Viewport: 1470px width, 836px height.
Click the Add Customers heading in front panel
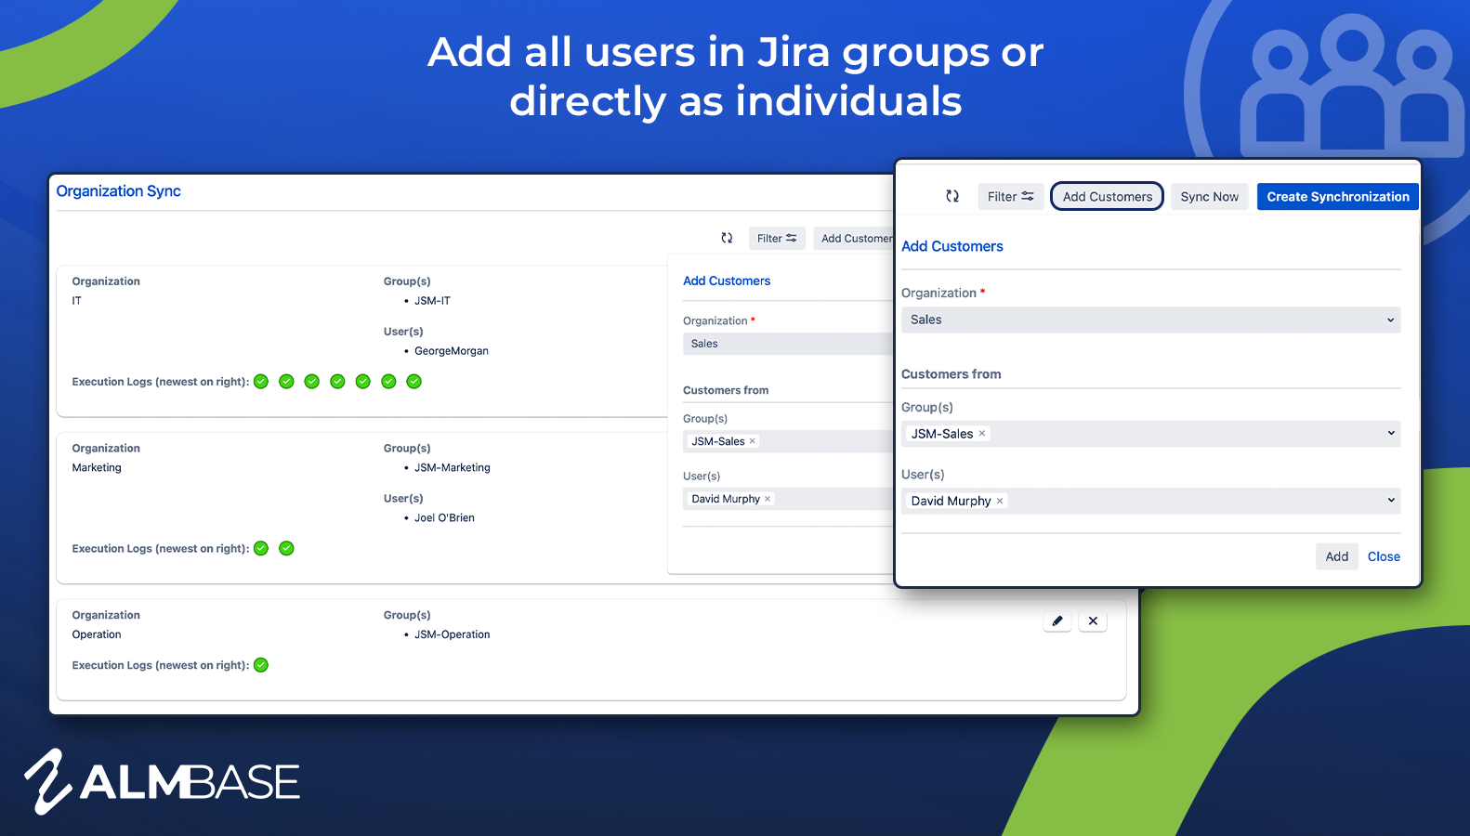(x=952, y=246)
